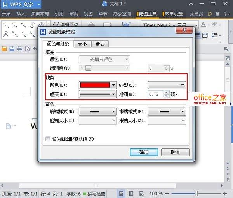Click the transparency slider right arrow
233x198 pixels.
tap(127, 68)
